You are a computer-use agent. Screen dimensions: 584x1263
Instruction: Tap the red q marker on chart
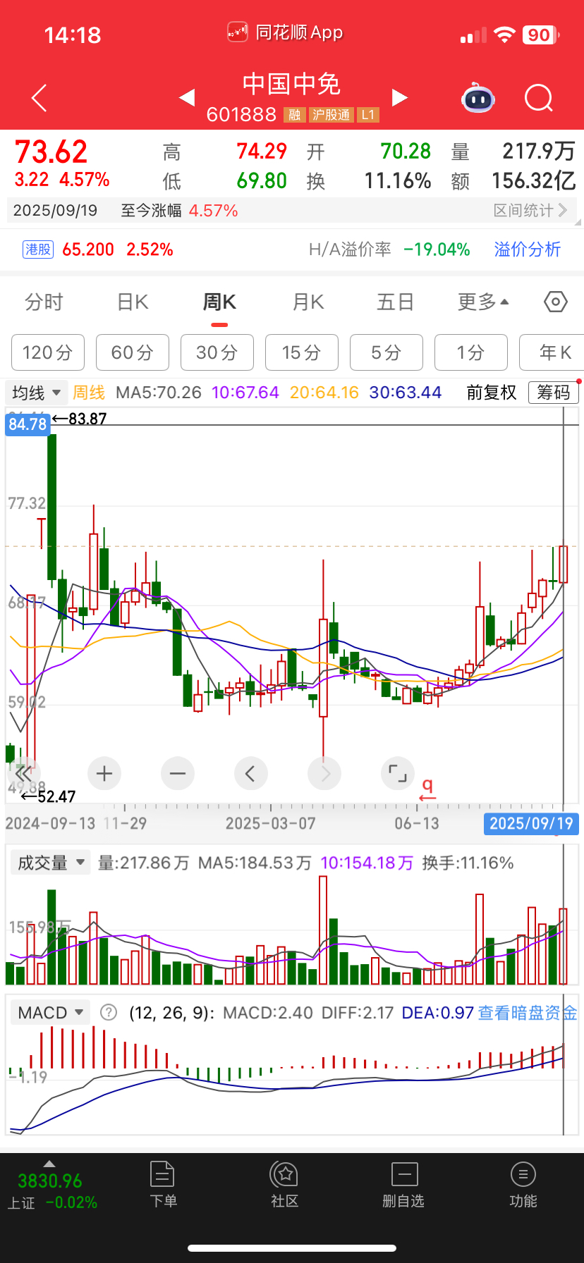click(427, 789)
